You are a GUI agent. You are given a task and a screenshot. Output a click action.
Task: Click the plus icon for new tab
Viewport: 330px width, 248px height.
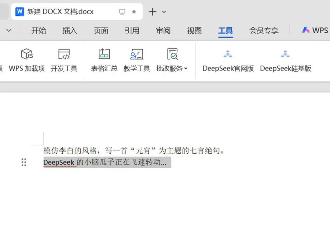(x=152, y=12)
